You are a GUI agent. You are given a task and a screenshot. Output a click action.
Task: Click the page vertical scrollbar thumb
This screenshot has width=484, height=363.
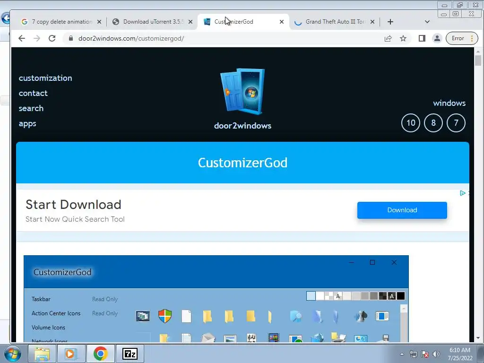point(478,60)
